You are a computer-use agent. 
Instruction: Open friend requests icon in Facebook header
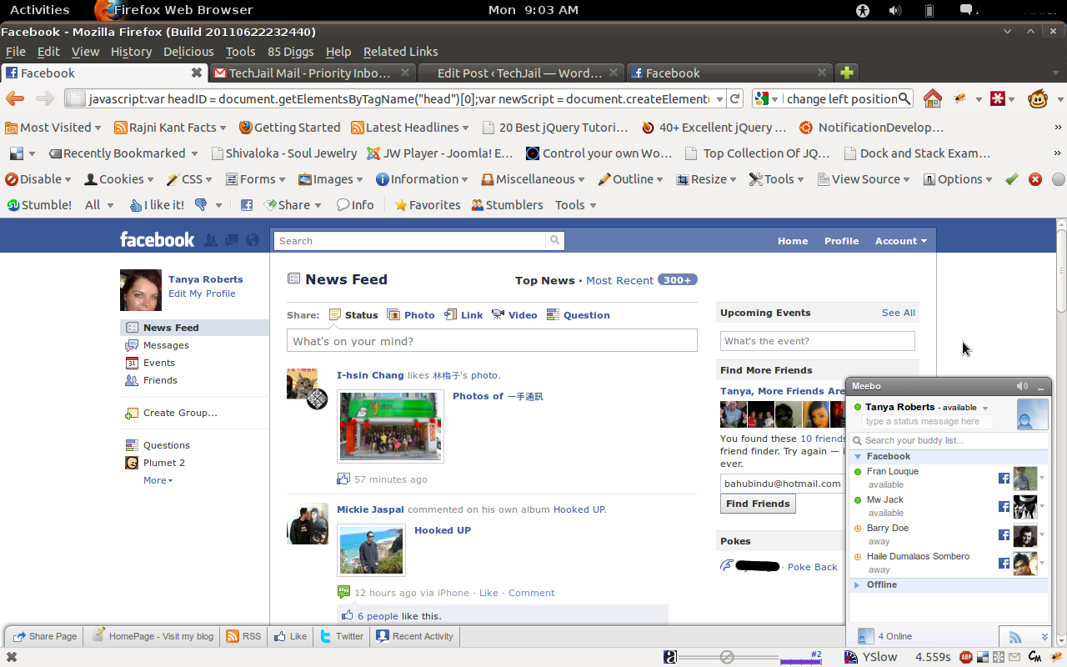(211, 241)
